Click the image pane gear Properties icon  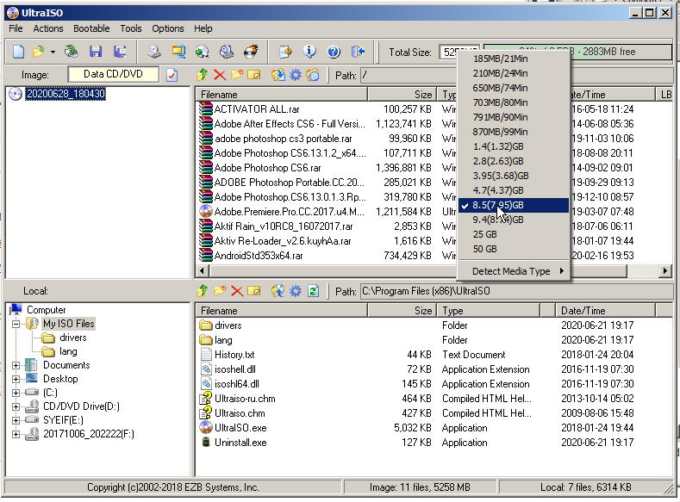click(296, 75)
